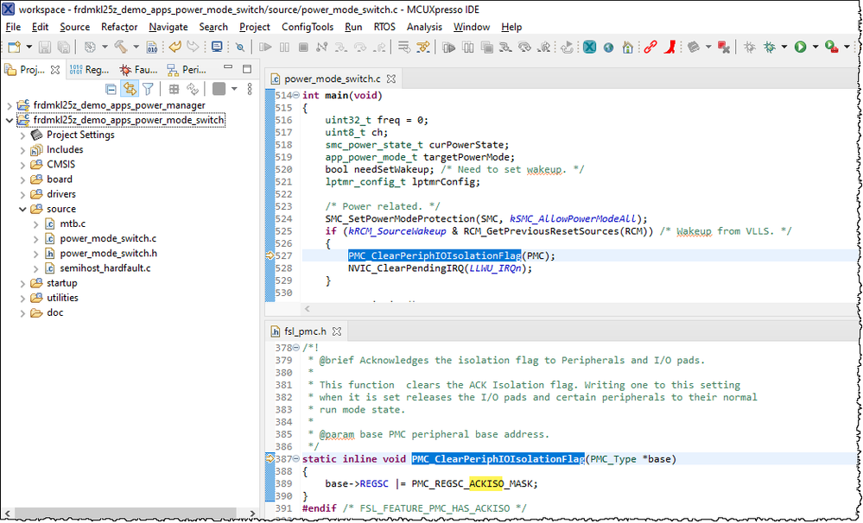The height and width of the screenshot is (523, 863).
Task: Click the gray Debug bug icon
Action: 750,47
